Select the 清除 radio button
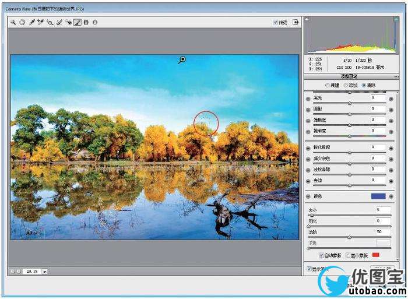Image resolution: width=408 pixels, height=299 pixels. (x=364, y=85)
